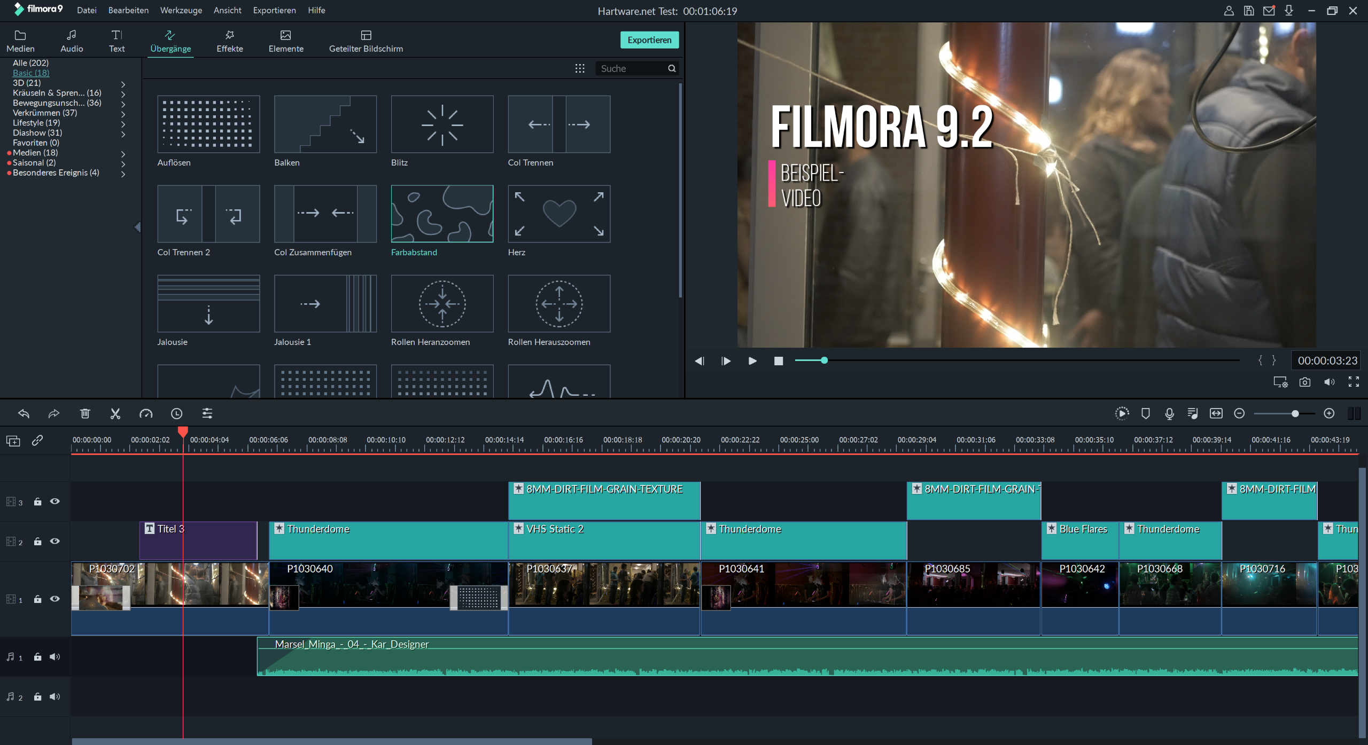Lock video track 2
The image size is (1368, 745).
(37, 542)
